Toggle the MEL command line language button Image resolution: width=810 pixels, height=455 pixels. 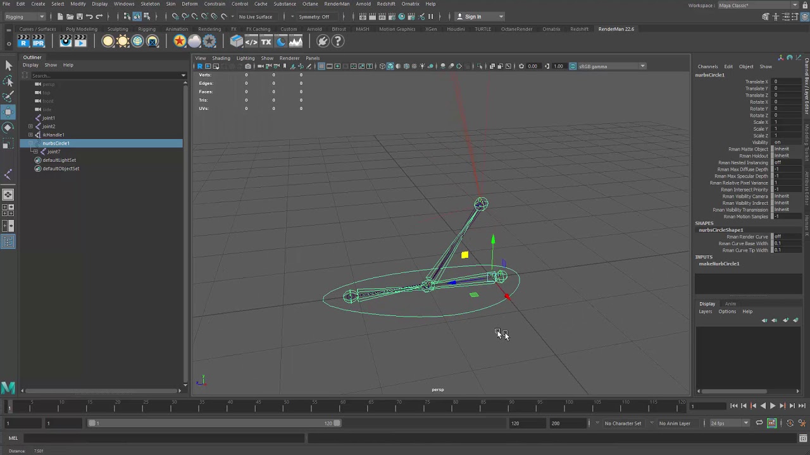coord(13,438)
